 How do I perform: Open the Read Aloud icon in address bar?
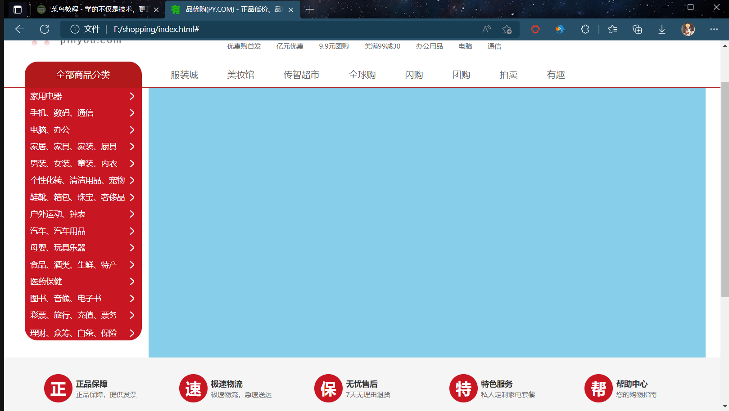point(486,29)
